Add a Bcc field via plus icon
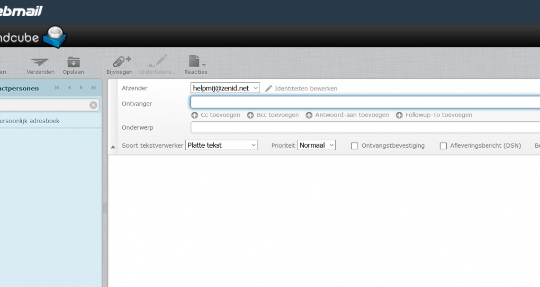The image size is (540, 287). click(x=251, y=115)
